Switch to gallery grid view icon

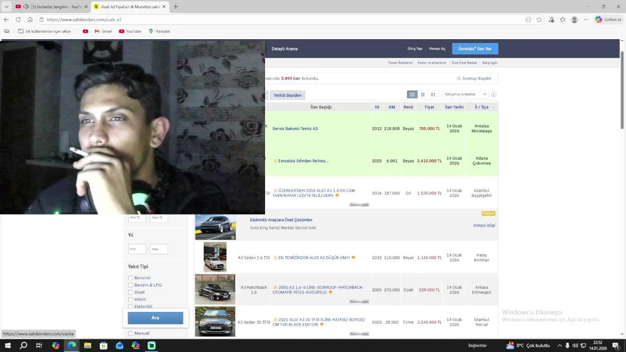[433, 94]
